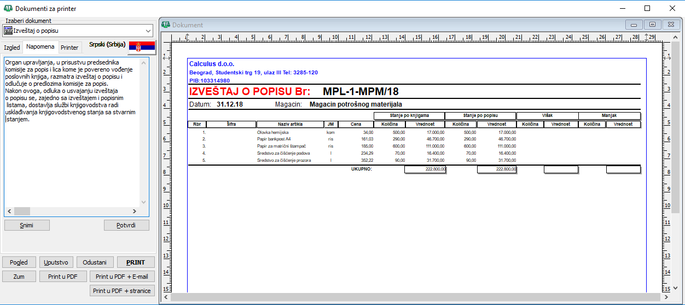The image size is (685, 305).
Task: Expand the Izaberi dokument dropdown
Action: pyautogui.click(x=148, y=31)
